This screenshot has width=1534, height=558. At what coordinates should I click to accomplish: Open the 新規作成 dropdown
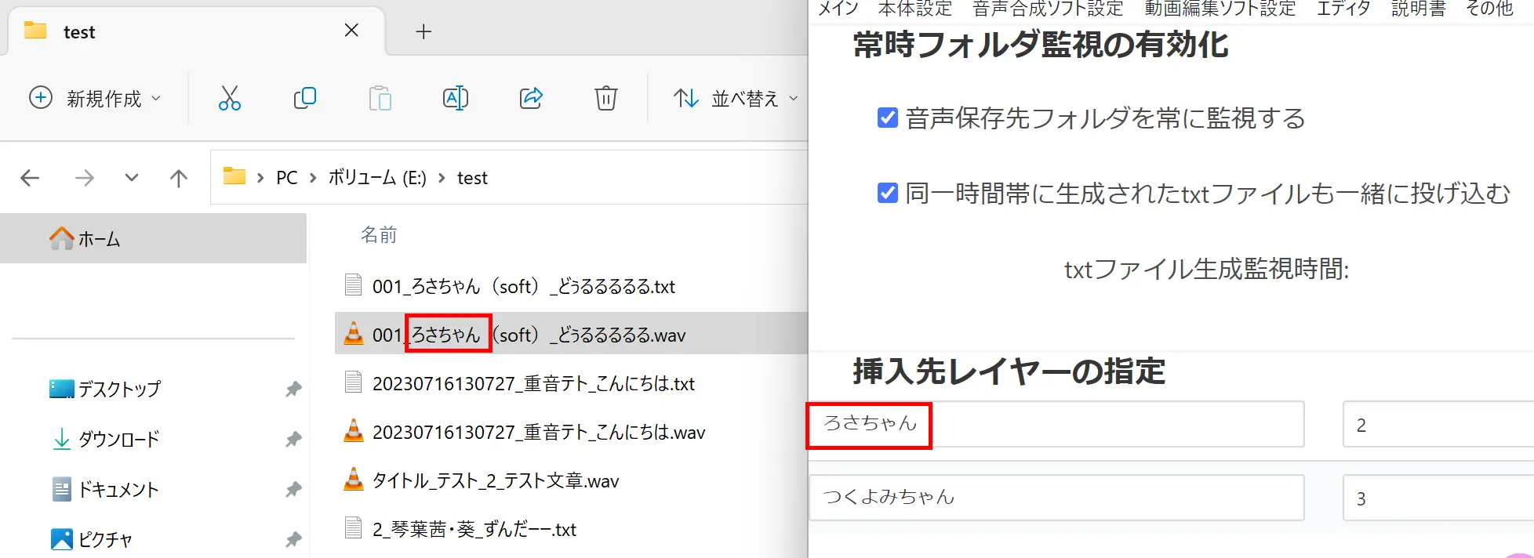[x=95, y=98]
